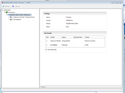Image resolution: width=125 pixels, height=93 pixels.
Task: Click the PXI-69846D card icon
Action: click(11, 20)
